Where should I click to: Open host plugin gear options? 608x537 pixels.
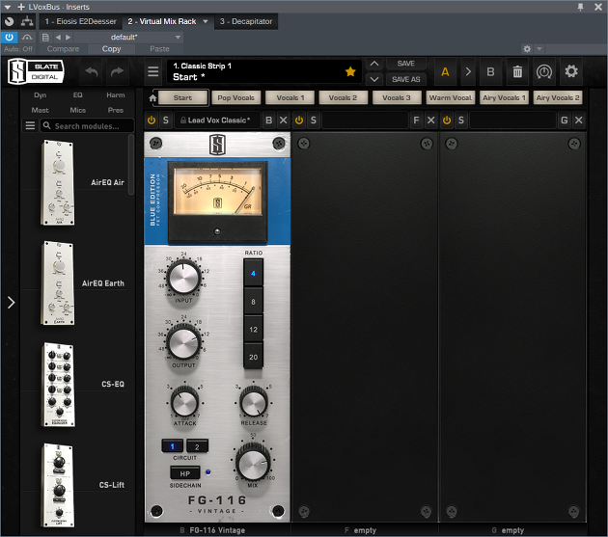pyautogui.click(x=527, y=49)
